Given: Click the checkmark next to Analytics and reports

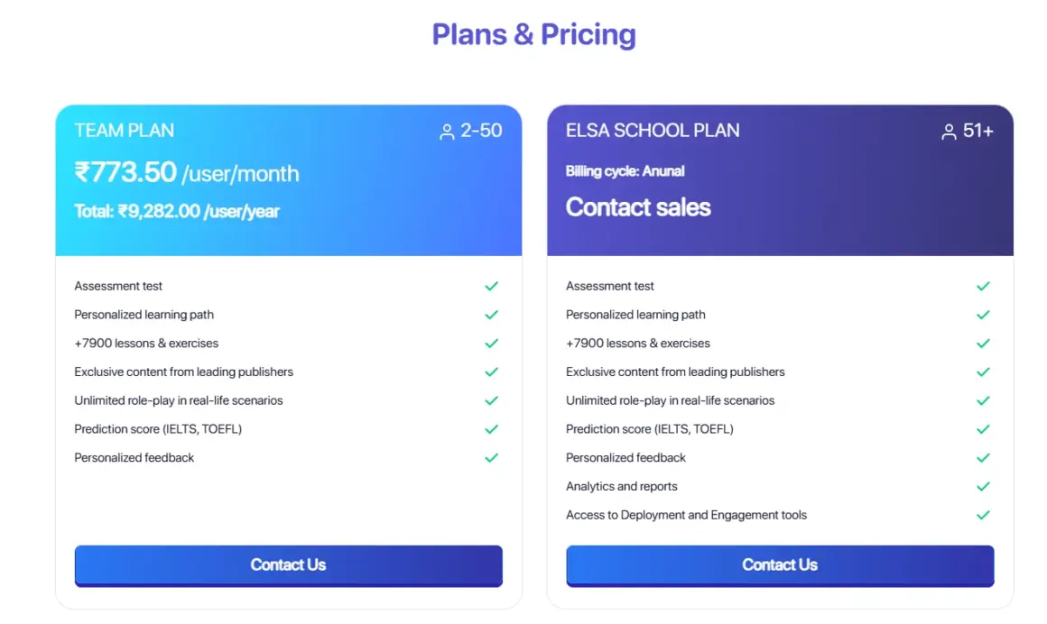Looking at the screenshot, I should (984, 487).
